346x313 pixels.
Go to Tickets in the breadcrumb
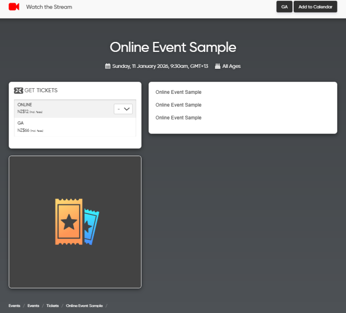tap(52, 306)
